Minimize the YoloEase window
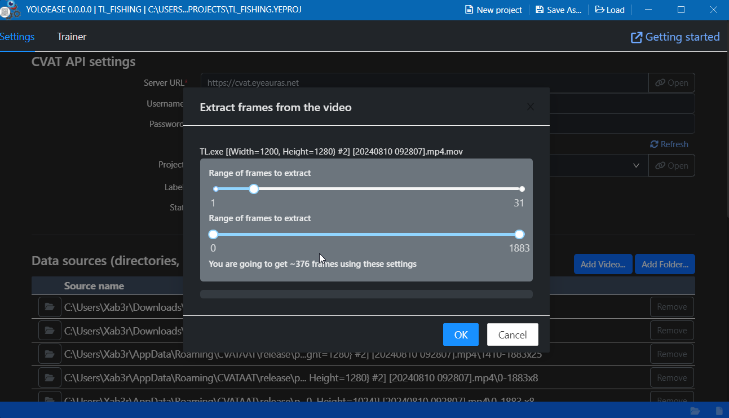729x418 pixels. coord(650,10)
